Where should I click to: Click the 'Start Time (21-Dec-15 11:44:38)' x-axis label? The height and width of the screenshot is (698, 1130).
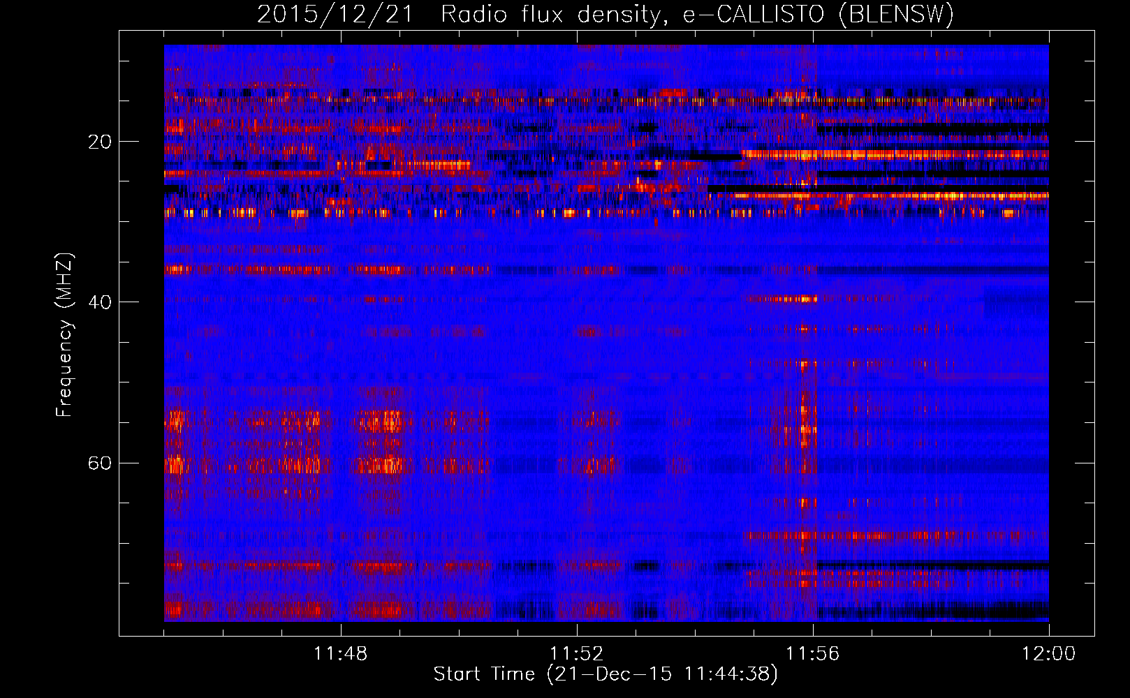pos(606,674)
